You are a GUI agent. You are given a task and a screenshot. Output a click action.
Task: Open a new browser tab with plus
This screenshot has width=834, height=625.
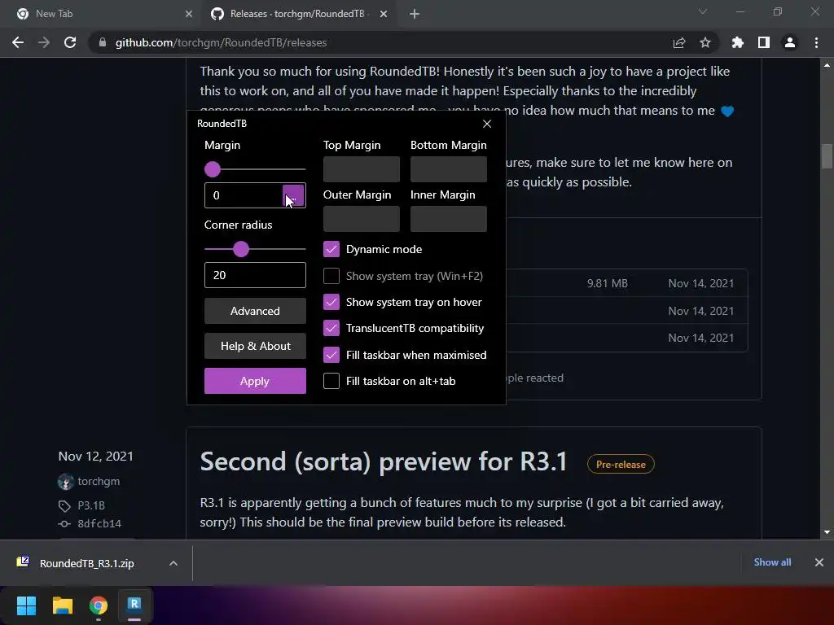tap(415, 14)
